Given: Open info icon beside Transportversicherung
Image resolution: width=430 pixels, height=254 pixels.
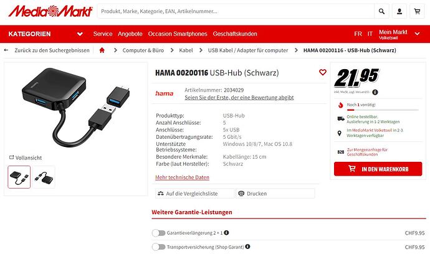Looking at the screenshot, I should tap(247, 247).
